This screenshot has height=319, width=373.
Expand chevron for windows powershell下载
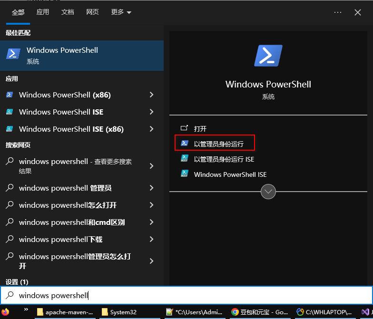(x=151, y=240)
